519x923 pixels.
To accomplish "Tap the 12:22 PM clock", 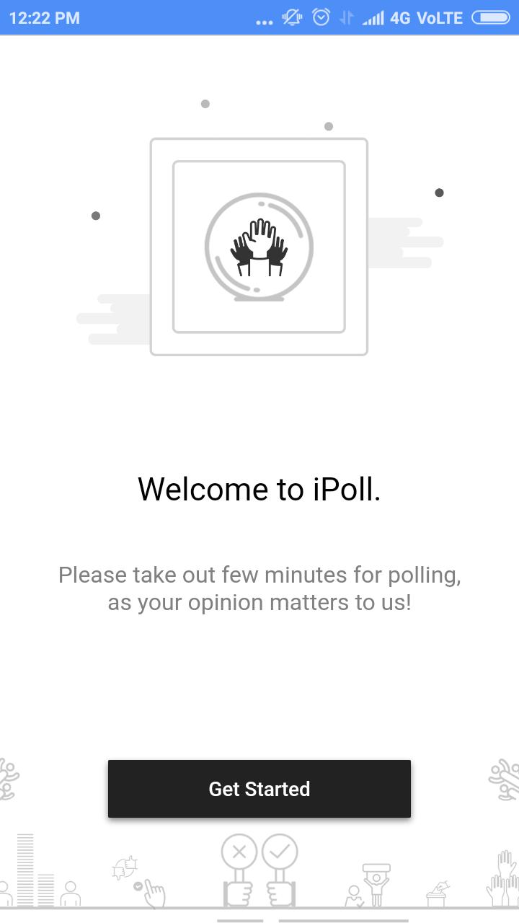I will pyautogui.click(x=45, y=18).
